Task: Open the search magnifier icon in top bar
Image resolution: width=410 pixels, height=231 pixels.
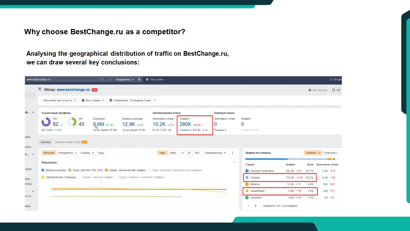Action: click(139, 79)
